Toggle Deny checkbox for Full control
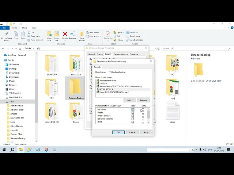Image resolution: width=234 pixels, height=175 pixels. (143, 109)
